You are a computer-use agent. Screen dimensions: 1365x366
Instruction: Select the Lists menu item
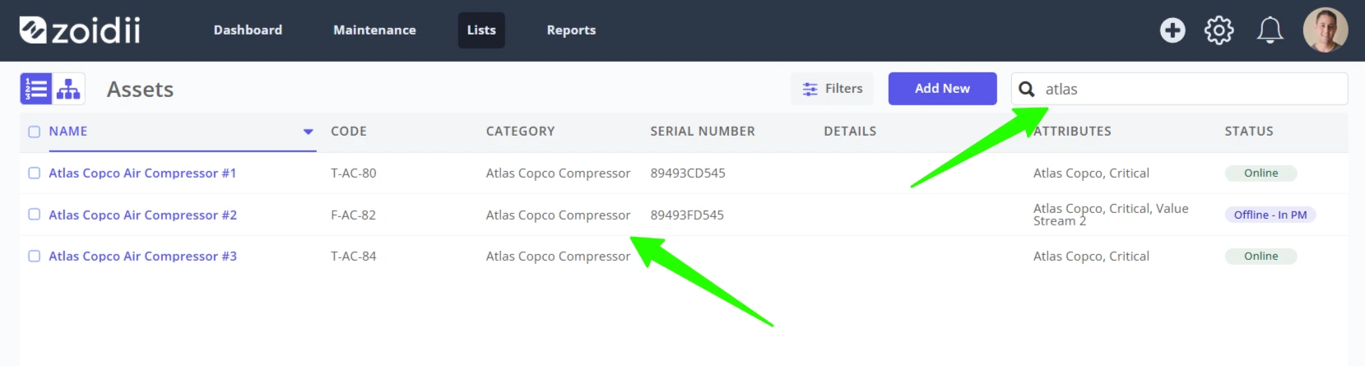(x=481, y=30)
